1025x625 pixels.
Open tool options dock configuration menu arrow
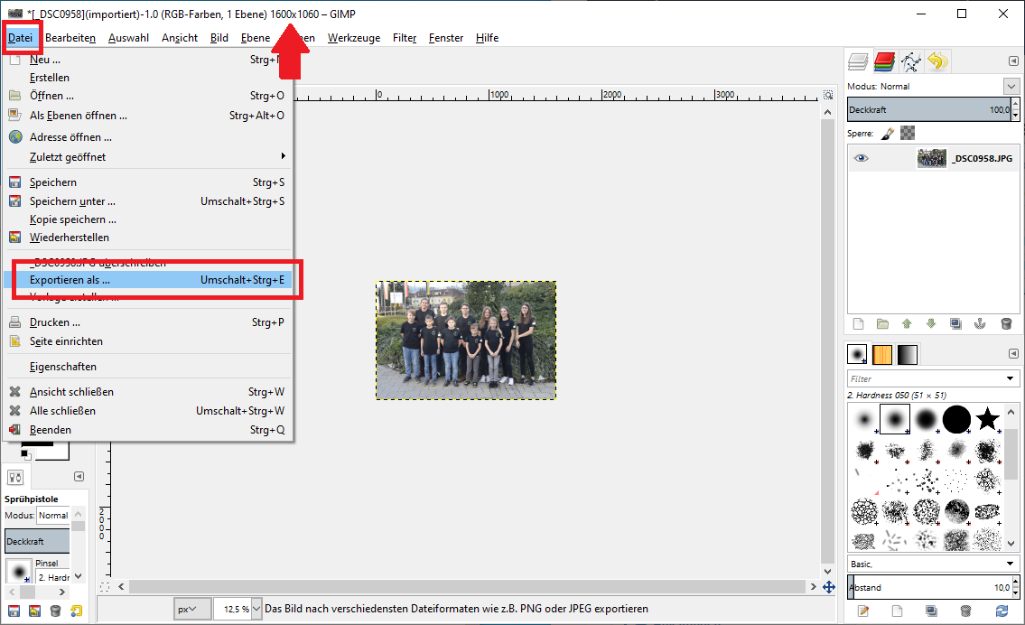click(x=79, y=477)
